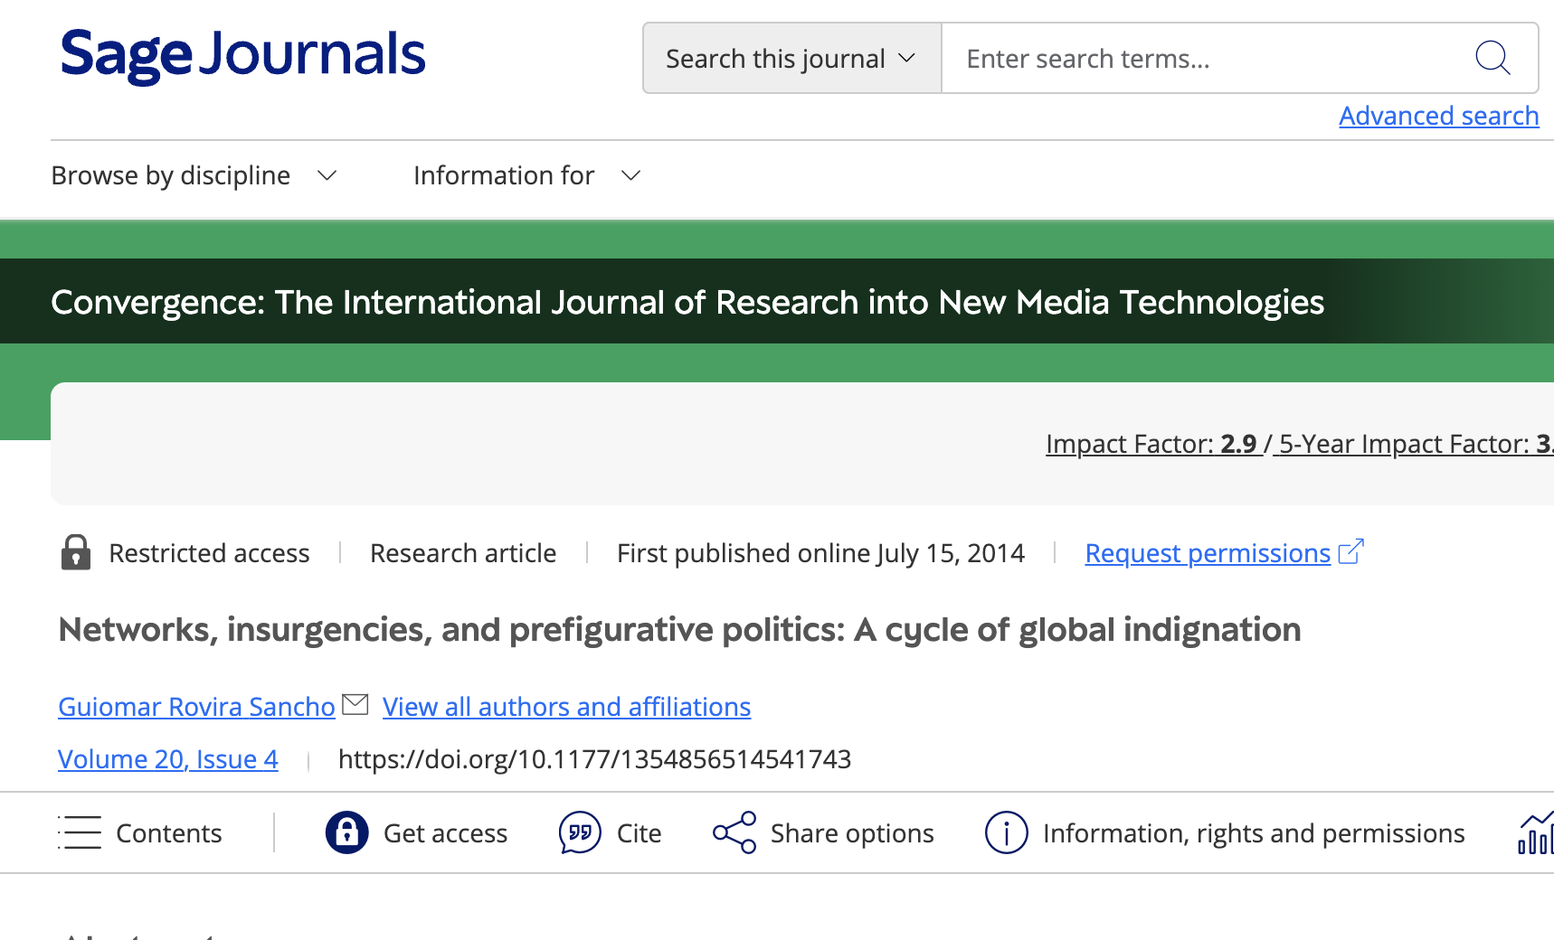Image resolution: width=1554 pixels, height=940 pixels.
Task: Open Advanced search
Action: tap(1438, 116)
